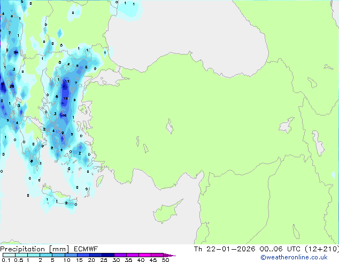Click the precipitation value '28' on map
This screenshot has width=339, height=262.
click(12, 86)
